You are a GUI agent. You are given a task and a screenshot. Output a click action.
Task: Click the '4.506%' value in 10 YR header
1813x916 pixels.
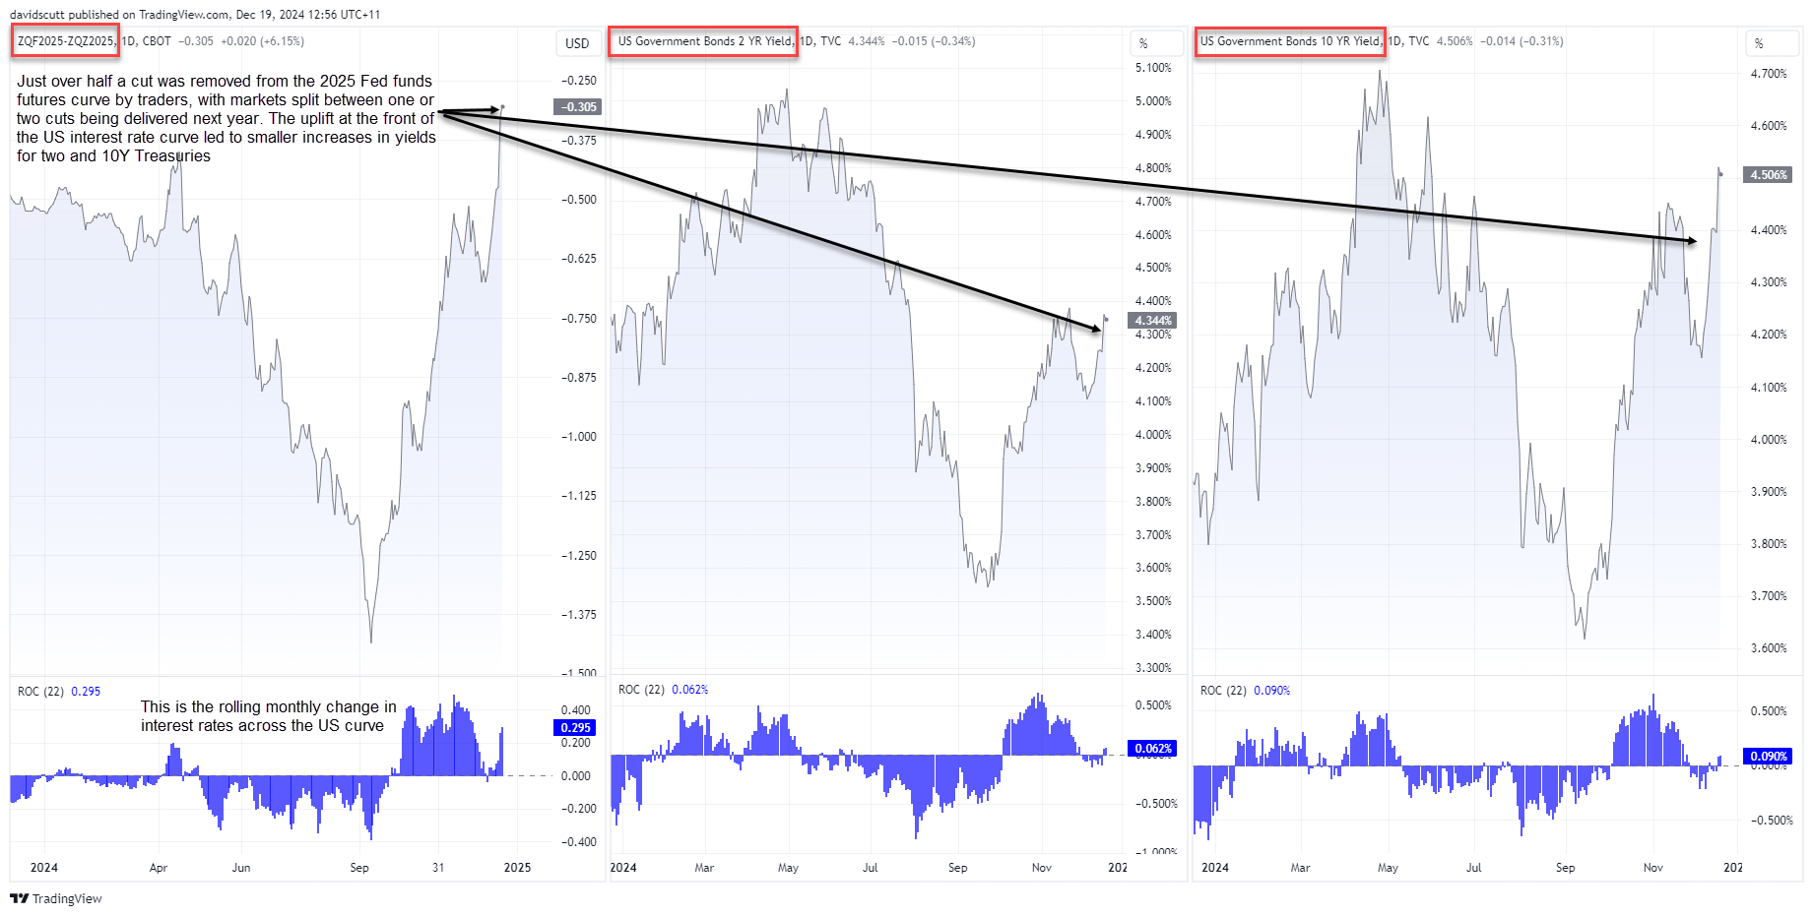1455,41
